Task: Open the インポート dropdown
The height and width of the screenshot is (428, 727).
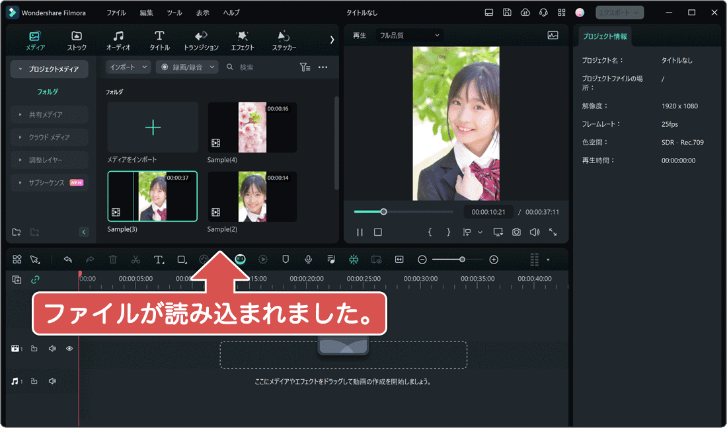Action: (x=127, y=67)
